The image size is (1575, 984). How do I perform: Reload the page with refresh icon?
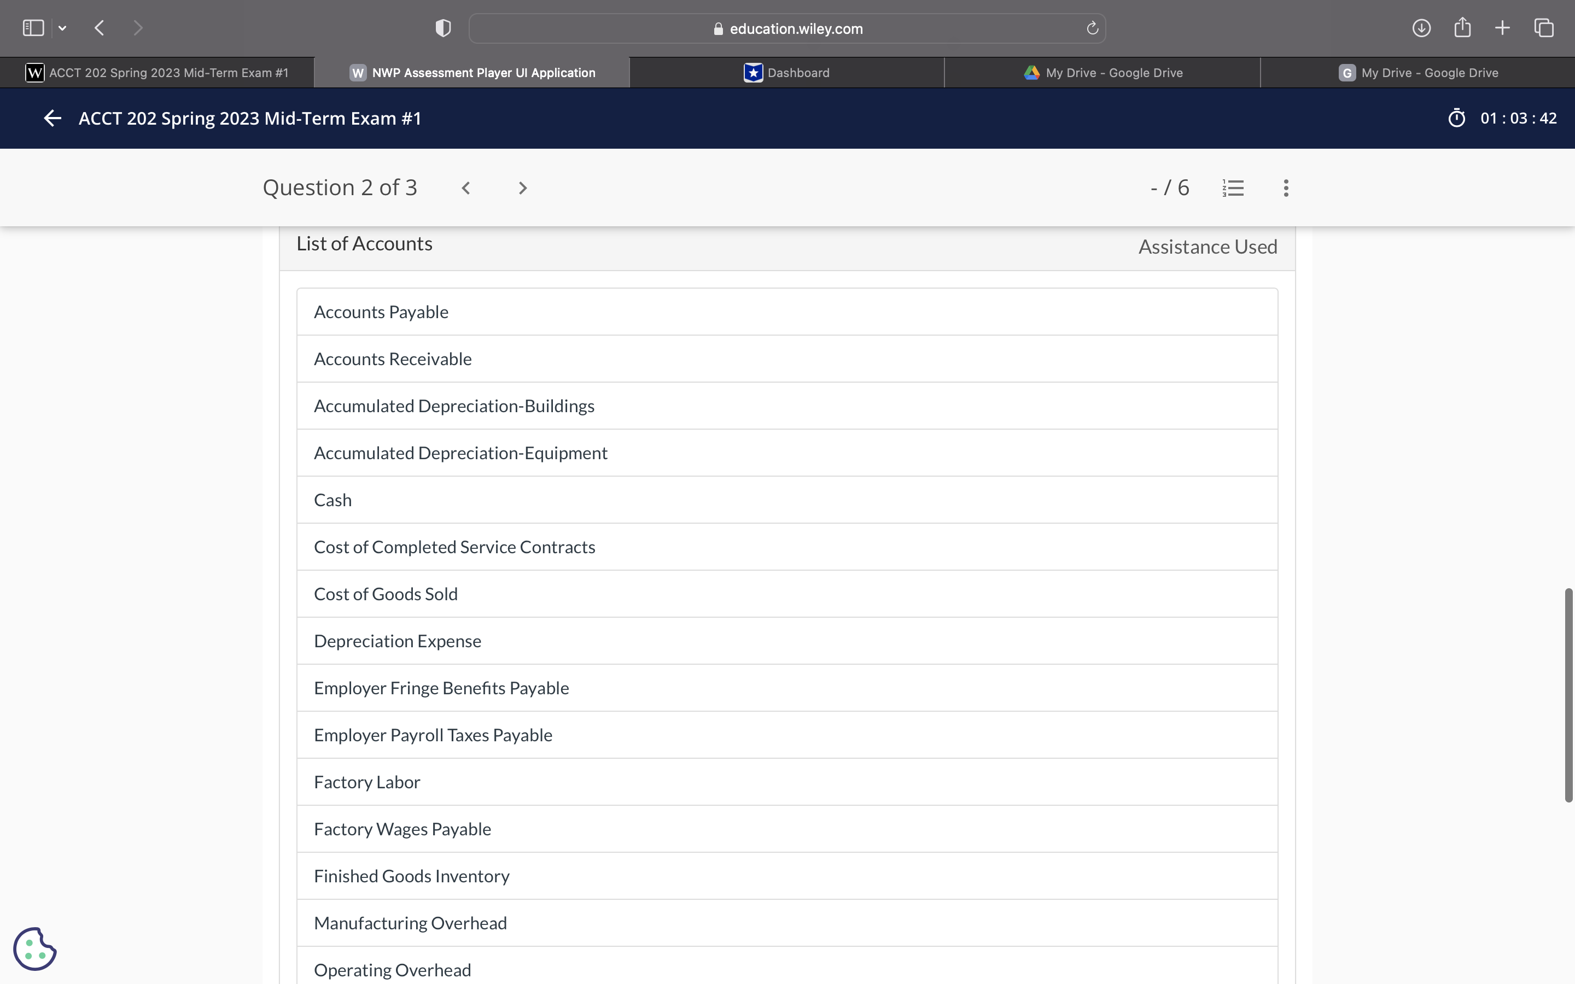pos(1092,28)
